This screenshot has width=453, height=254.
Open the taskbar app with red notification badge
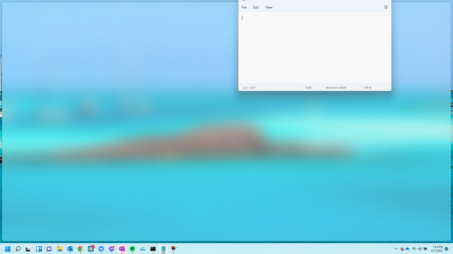coord(91,249)
